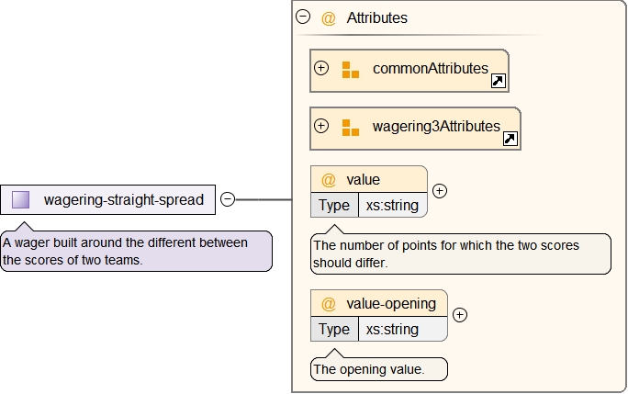This screenshot has width=628, height=394.
Task: Expand the value attribute plus icon
Action: coord(440,191)
